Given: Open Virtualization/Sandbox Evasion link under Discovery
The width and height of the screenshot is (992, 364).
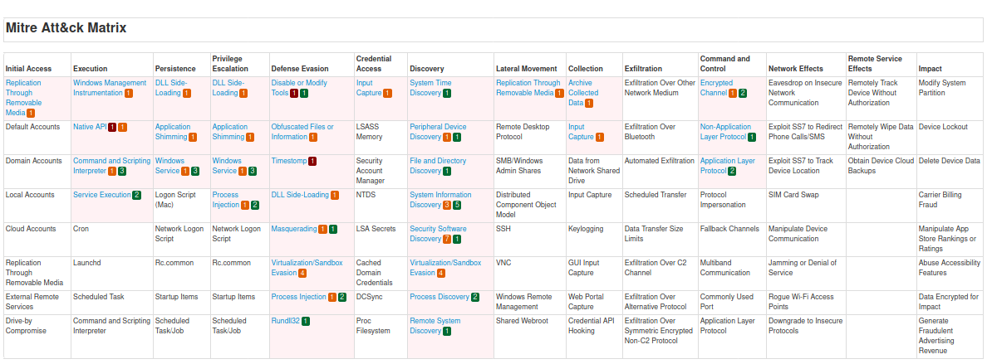Looking at the screenshot, I should click(445, 268).
